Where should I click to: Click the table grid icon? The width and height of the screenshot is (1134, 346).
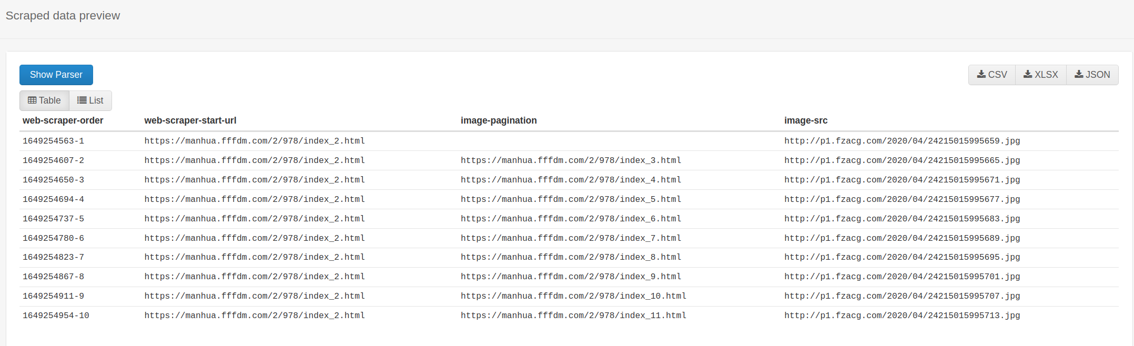point(32,100)
